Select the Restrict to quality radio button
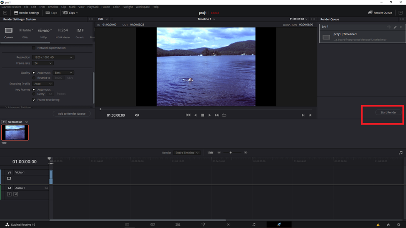This screenshot has width=406, height=228. (x=34, y=78)
